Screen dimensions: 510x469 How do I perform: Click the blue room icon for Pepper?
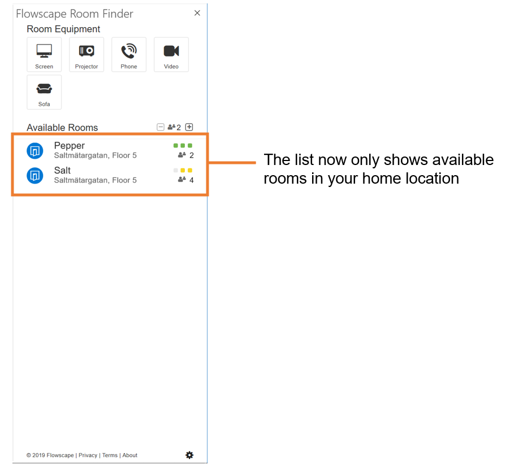coord(35,151)
